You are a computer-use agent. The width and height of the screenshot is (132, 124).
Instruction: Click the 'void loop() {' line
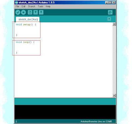(x=25, y=42)
